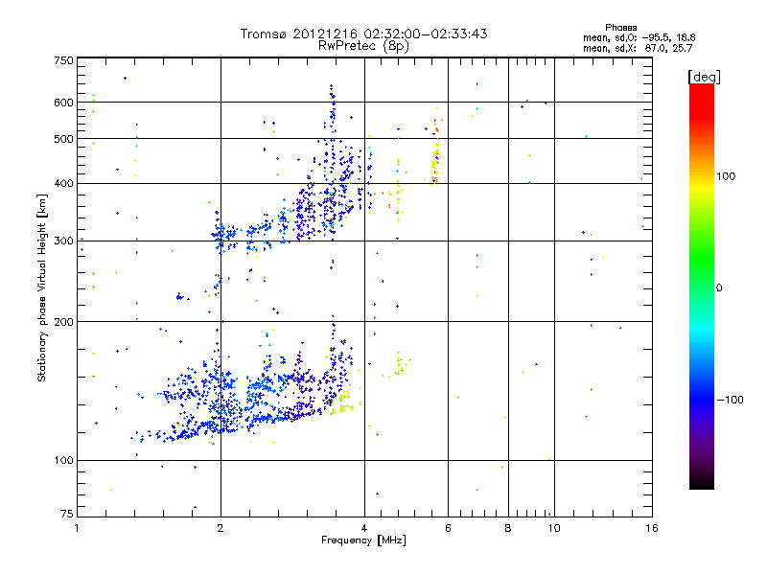Click the 'mean, sd,O: -95.5, 18.8' text
Image resolution: width=767 pixels, height=575 pixels.
[639, 37]
